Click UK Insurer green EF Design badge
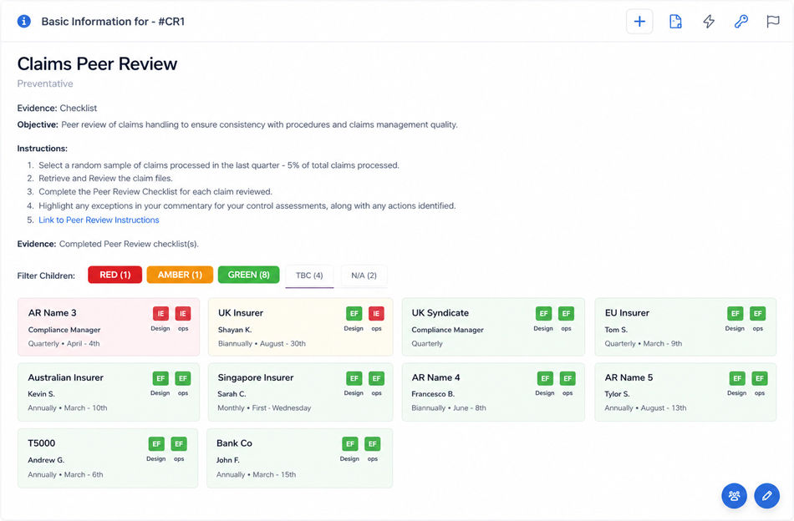 pos(354,314)
